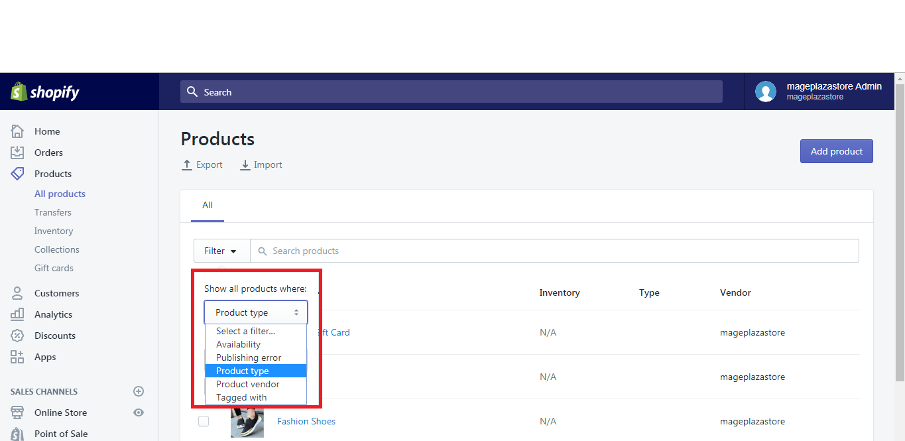905x441 pixels.
Task: Choose the Tagged with filter option
Action: (256, 397)
